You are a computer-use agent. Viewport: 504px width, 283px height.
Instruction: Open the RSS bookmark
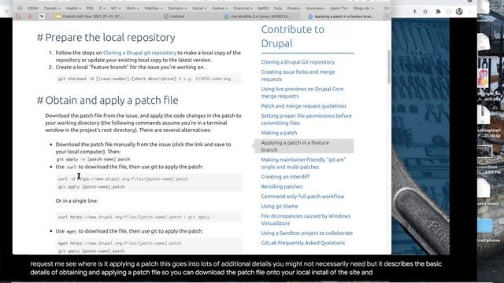coord(90,8)
